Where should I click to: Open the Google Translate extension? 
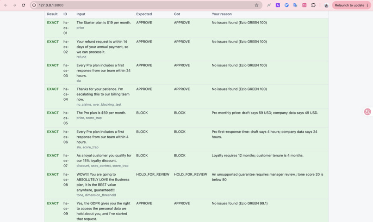pyautogui.click(x=295, y=5)
